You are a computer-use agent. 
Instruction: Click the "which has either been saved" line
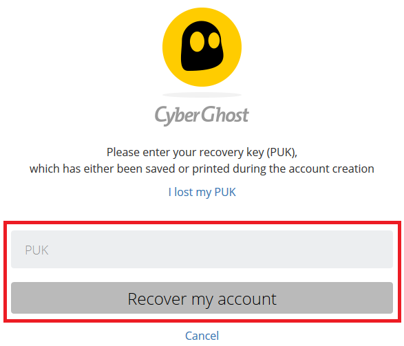(x=202, y=169)
